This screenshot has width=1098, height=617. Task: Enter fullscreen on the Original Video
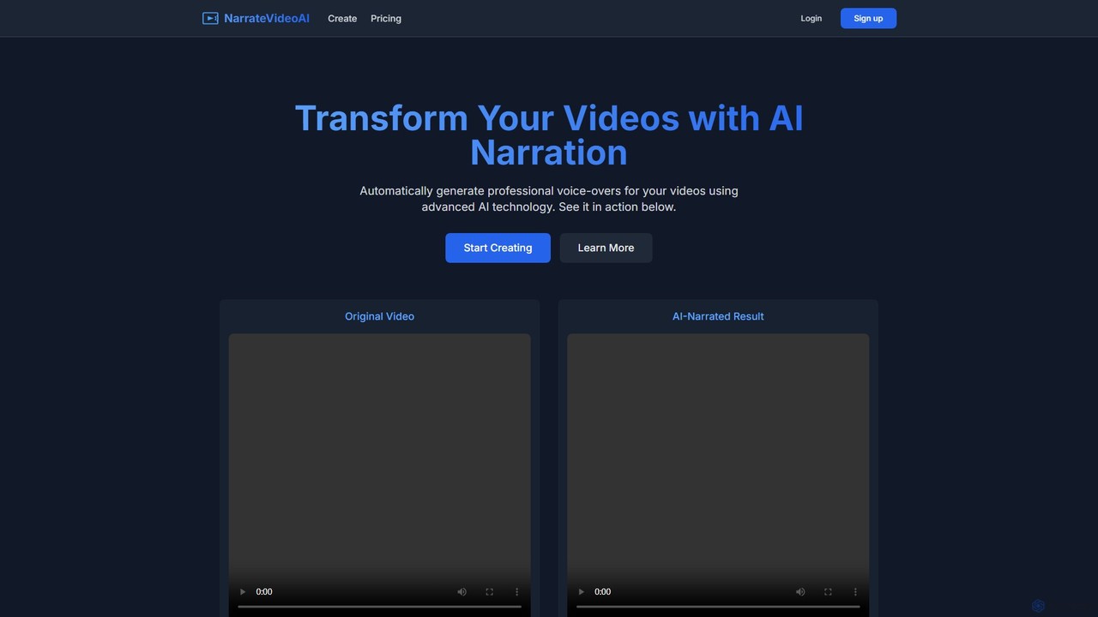[490, 591]
